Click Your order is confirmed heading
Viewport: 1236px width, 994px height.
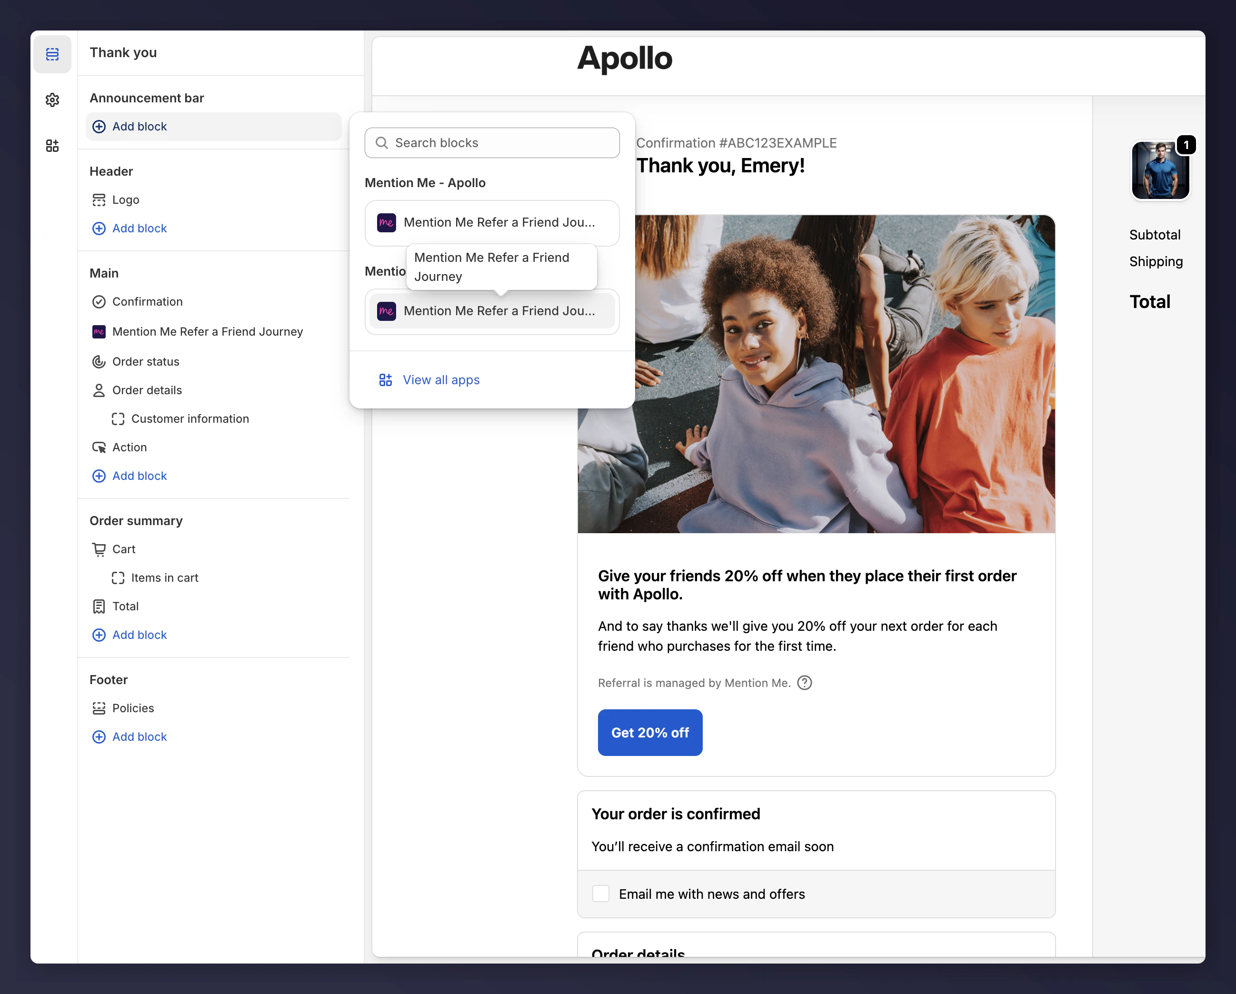(x=675, y=814)
